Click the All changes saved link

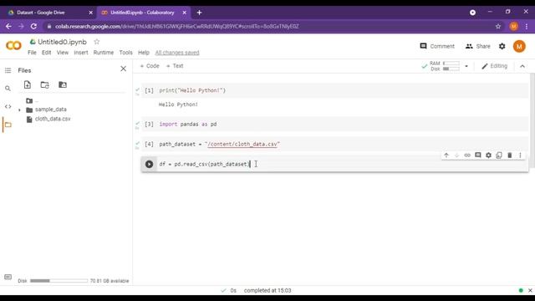pyautogui.click(x=177, y=53)
